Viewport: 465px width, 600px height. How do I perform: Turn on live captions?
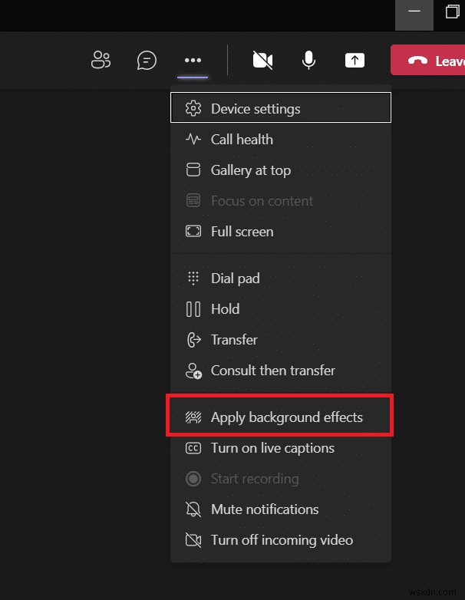tap(281, 448)
